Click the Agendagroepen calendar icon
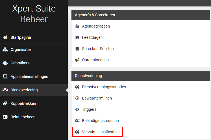 (77, 26)
